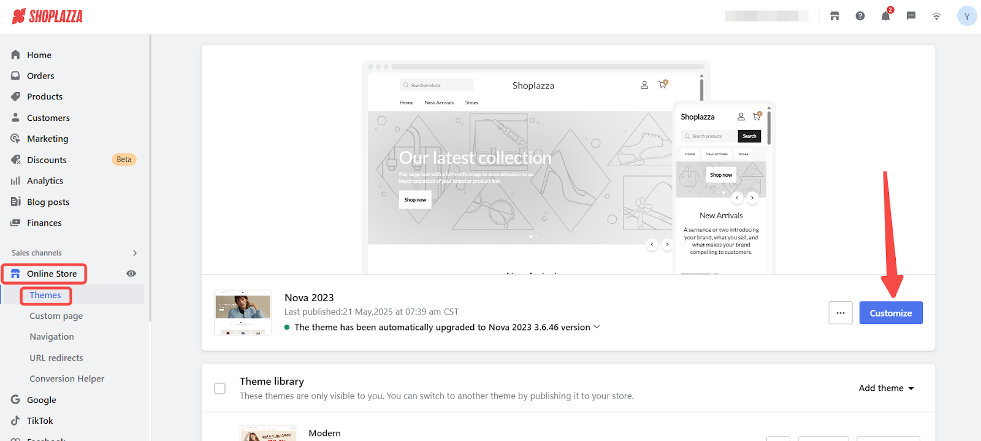The image size is (981, 441).
Task: Click the Blog posts document icon
Action: 15,201
